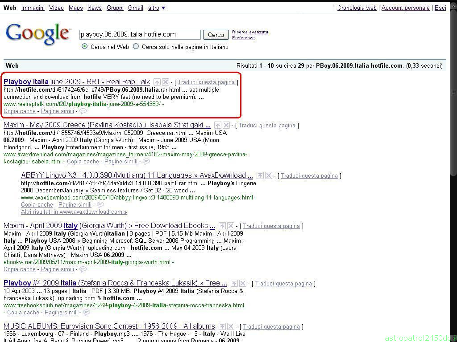Screen dimensions: 457x342
Task: Translate the Maxim April 2009 Italy result
Action: 271,226
